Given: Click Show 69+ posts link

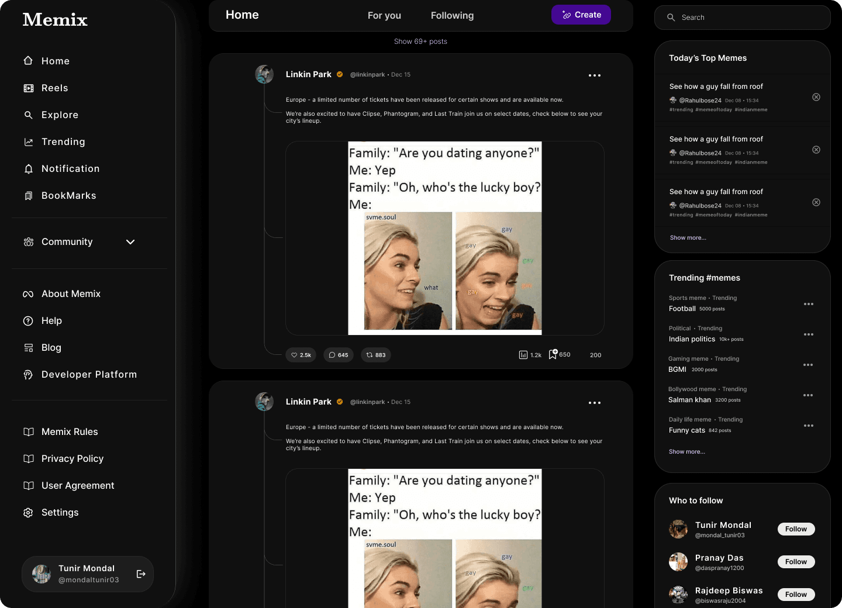Looking at the screenshot, I should pos(420,42).
